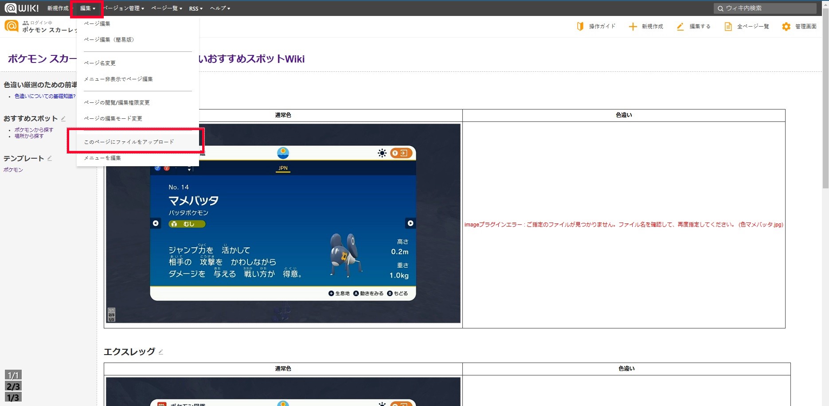
Task: Open the ヘルプ dropdown menu
Action: (220, 8)
